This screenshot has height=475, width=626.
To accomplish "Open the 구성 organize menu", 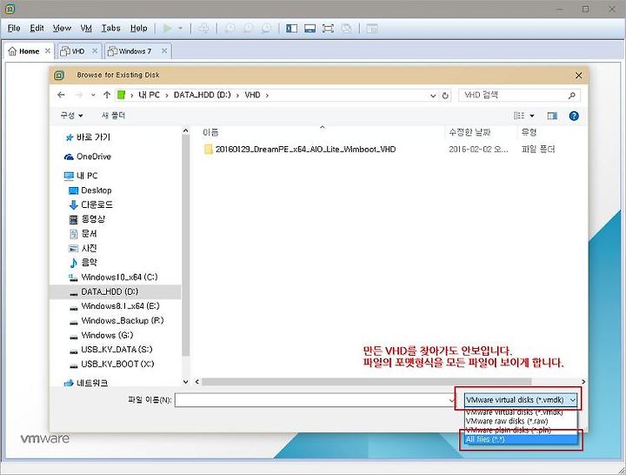I will pos(71,116).
